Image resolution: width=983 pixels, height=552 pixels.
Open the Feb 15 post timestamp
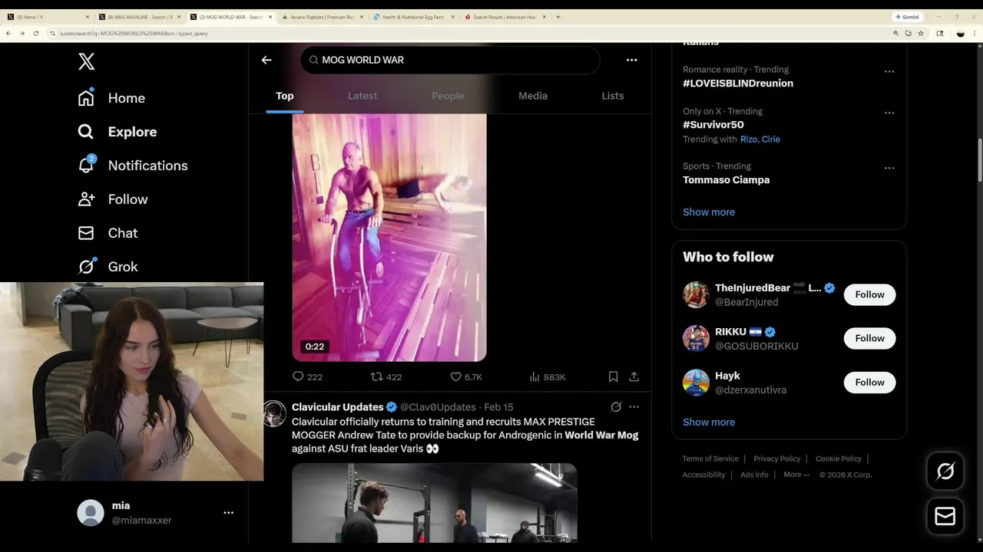click(x=498, y=407)
